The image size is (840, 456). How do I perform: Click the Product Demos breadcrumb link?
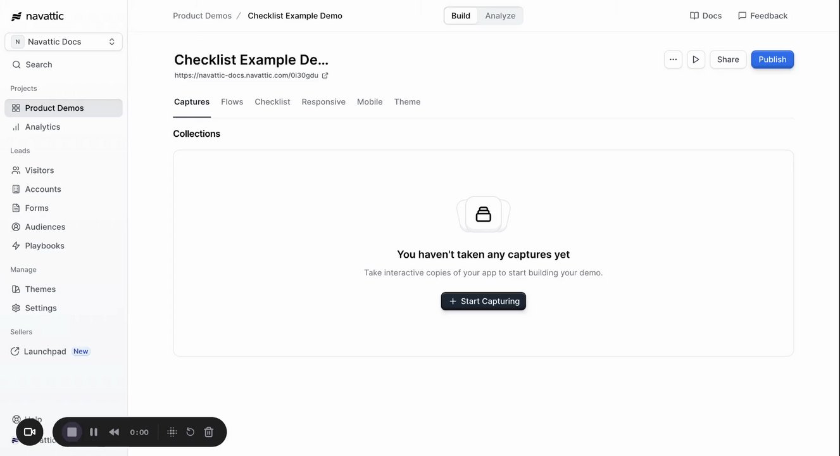(x=202, y=16)
